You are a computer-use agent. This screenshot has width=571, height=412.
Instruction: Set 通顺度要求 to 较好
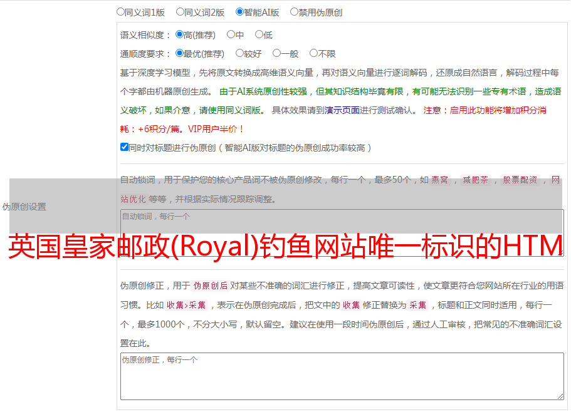(239, 53)
